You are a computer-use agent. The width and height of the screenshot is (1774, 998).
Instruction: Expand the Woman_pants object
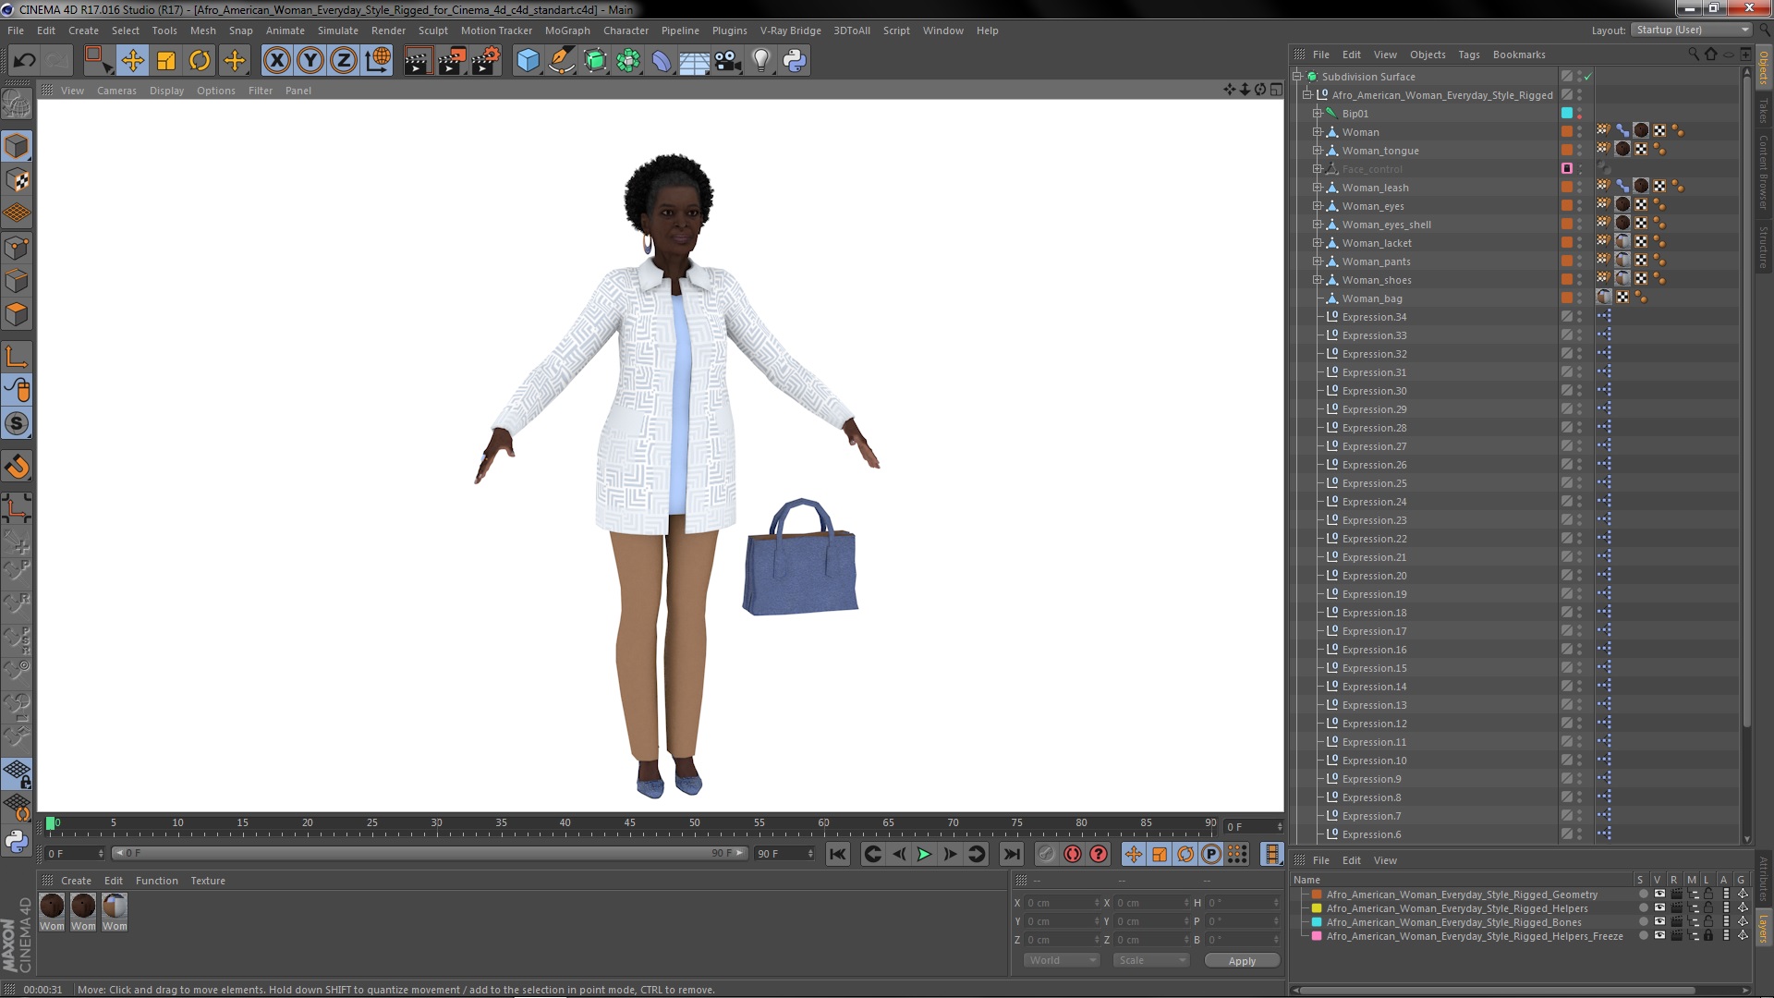1318,262
